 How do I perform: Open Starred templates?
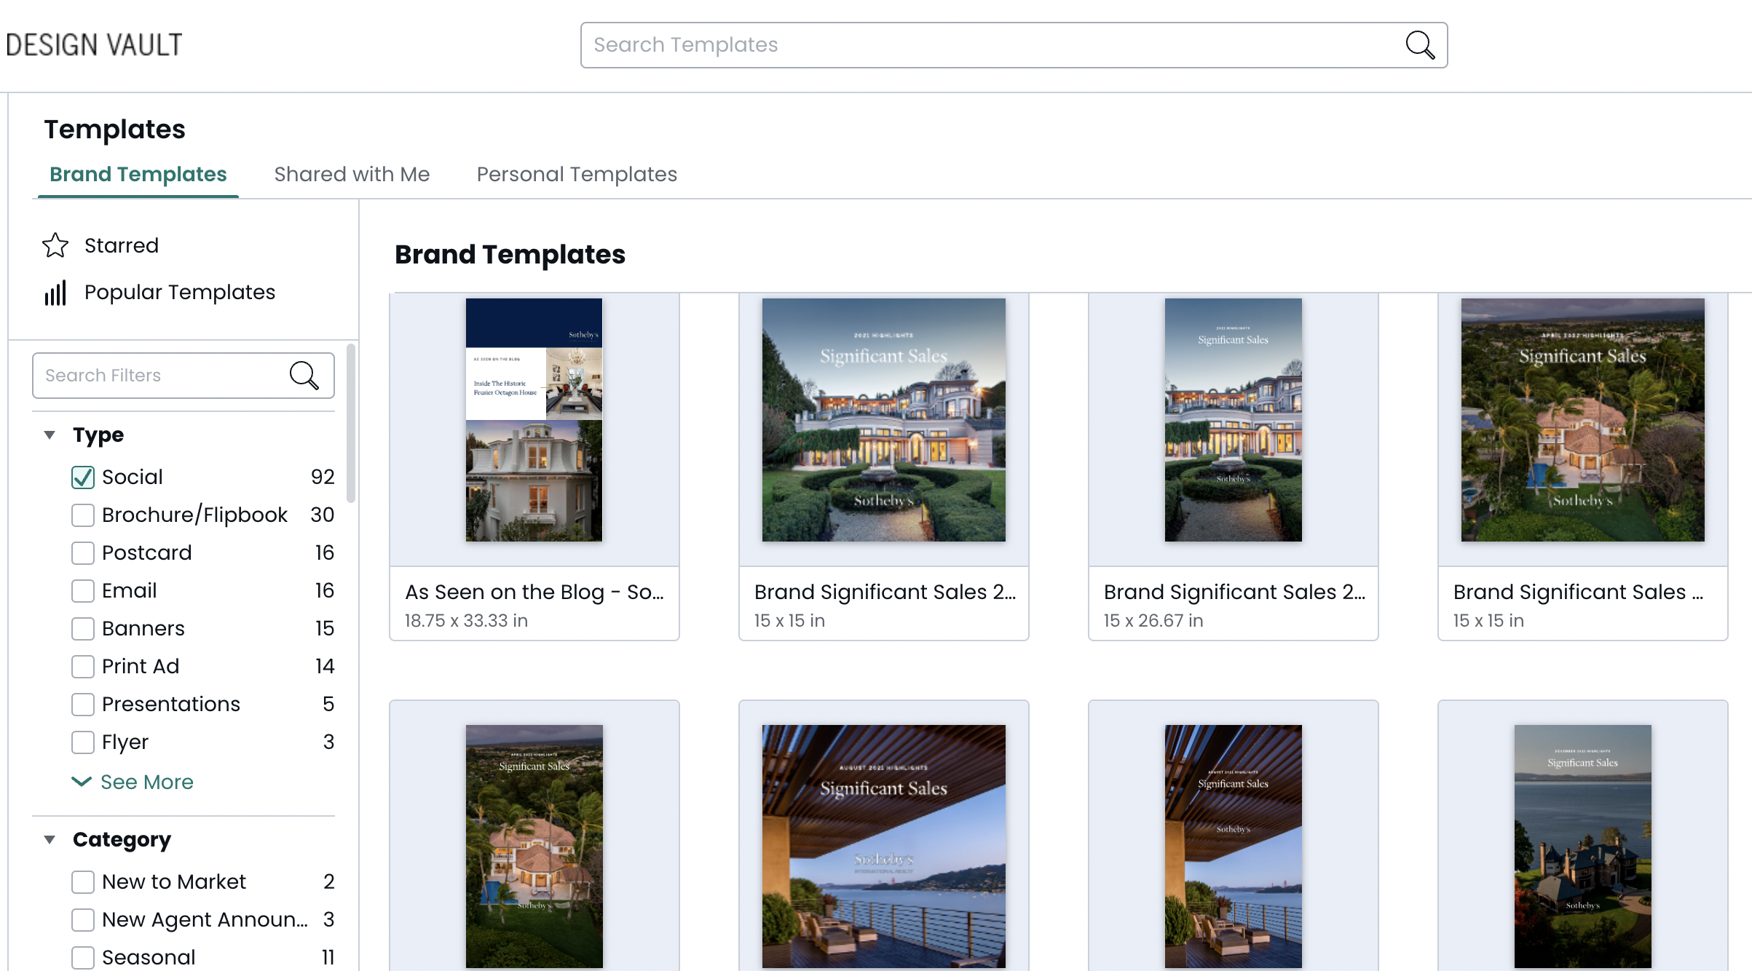pyautogui.click(x=122, y=245)
